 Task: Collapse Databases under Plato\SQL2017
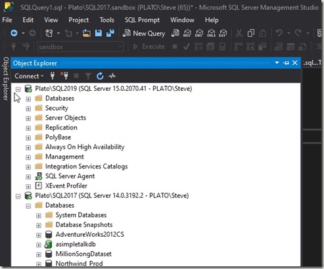click(x=28, y=206)
